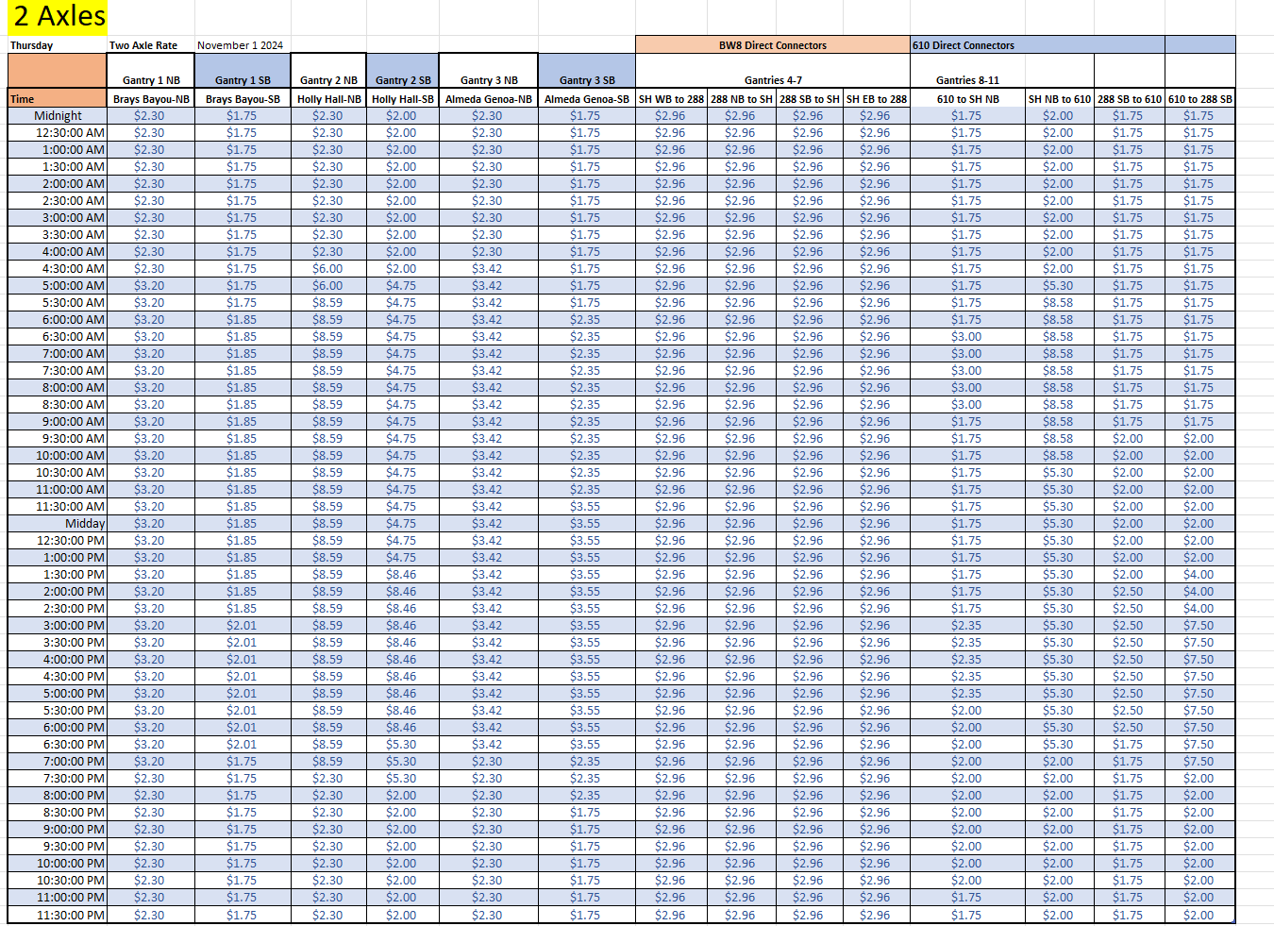Select the 'Two Axle Rate' cell
The width and height of the screenshot is (1274, 926).
[151, 45]
